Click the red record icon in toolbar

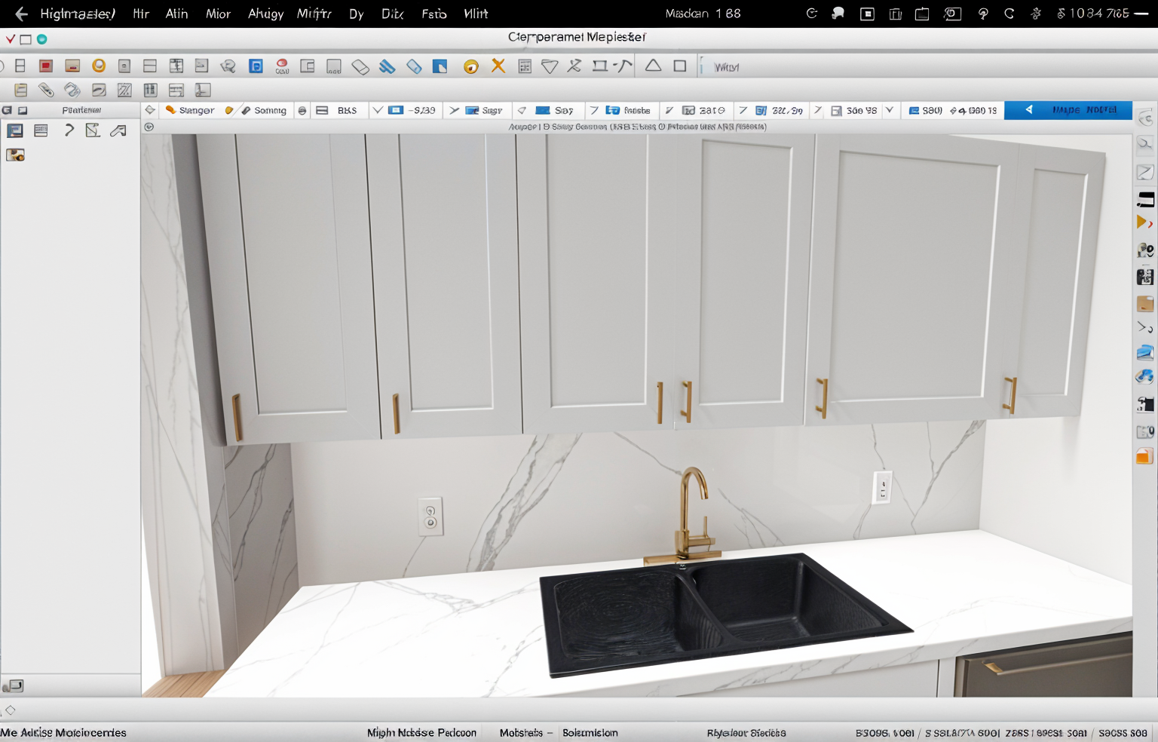[282, 66]
